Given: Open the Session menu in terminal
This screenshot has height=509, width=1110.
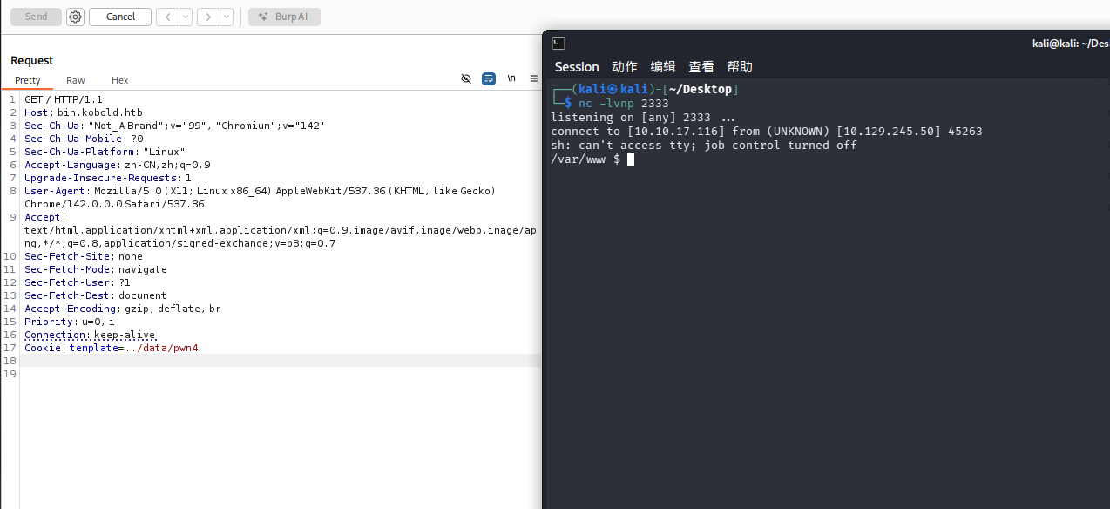Looking at the screenshot, I should click(x=577, y=67).
